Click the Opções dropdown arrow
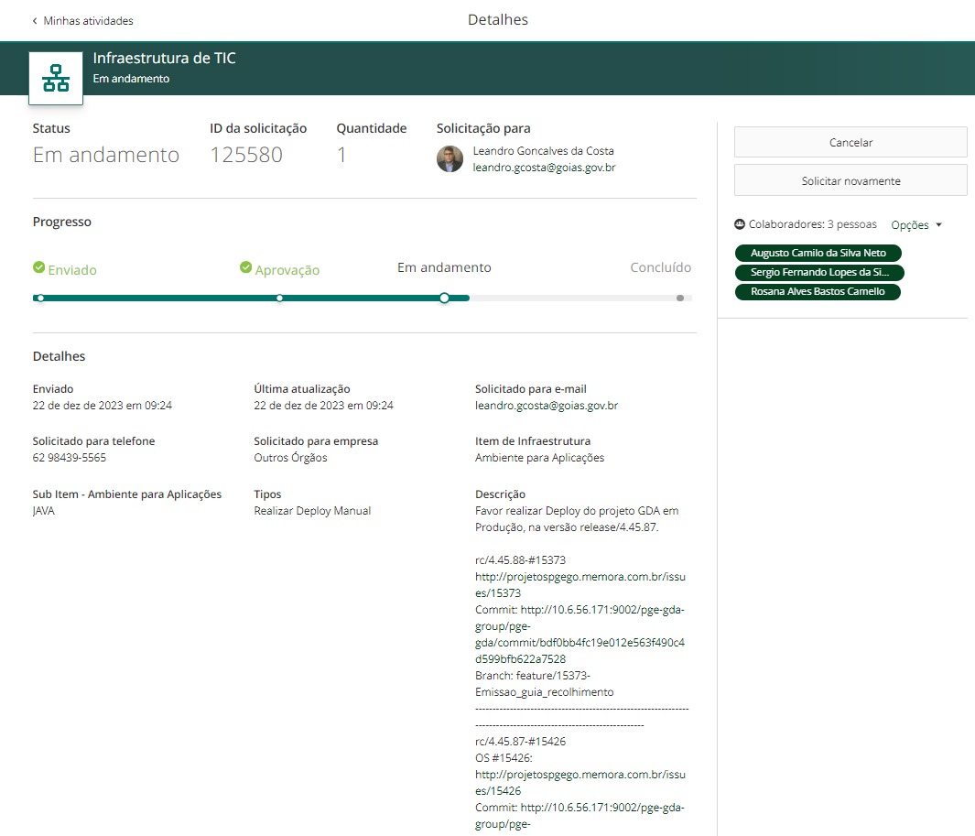Viewport: 975px width, 836px height. pos(938,225)
